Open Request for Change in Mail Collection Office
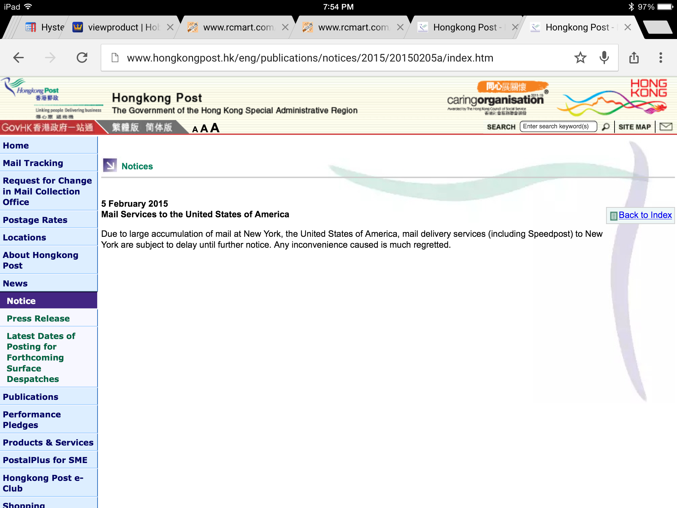 [x=49, y=191]
